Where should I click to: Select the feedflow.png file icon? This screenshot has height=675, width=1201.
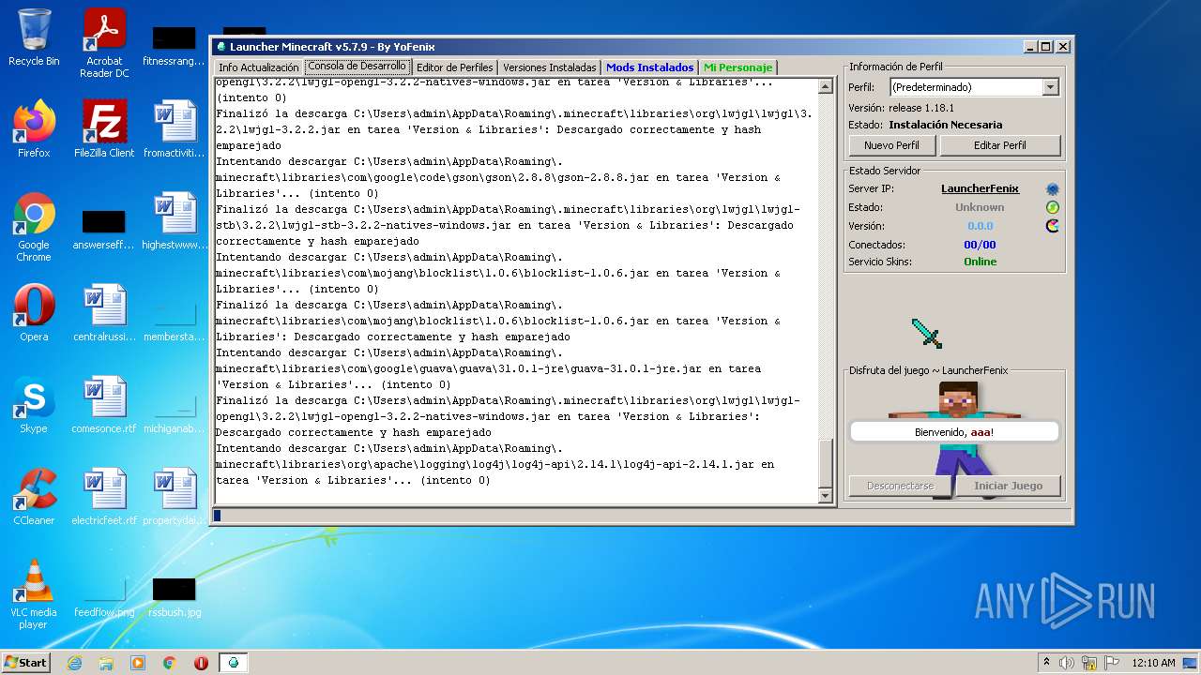104,597
